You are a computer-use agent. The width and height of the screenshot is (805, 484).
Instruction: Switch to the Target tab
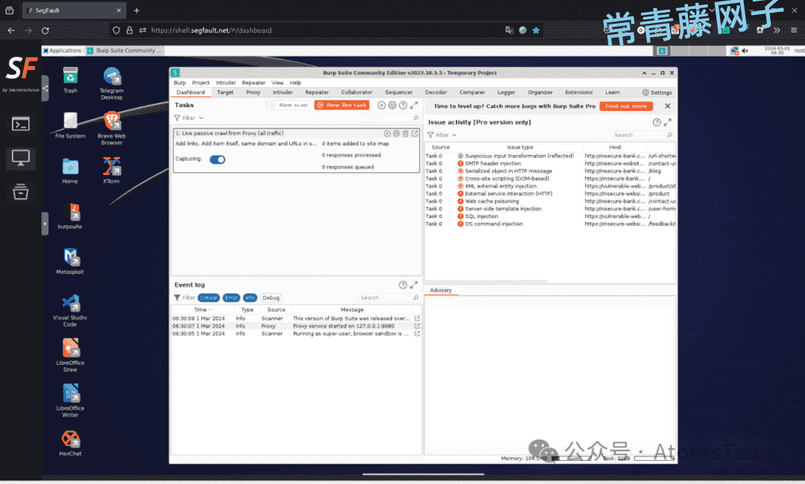tap(225, 92)
